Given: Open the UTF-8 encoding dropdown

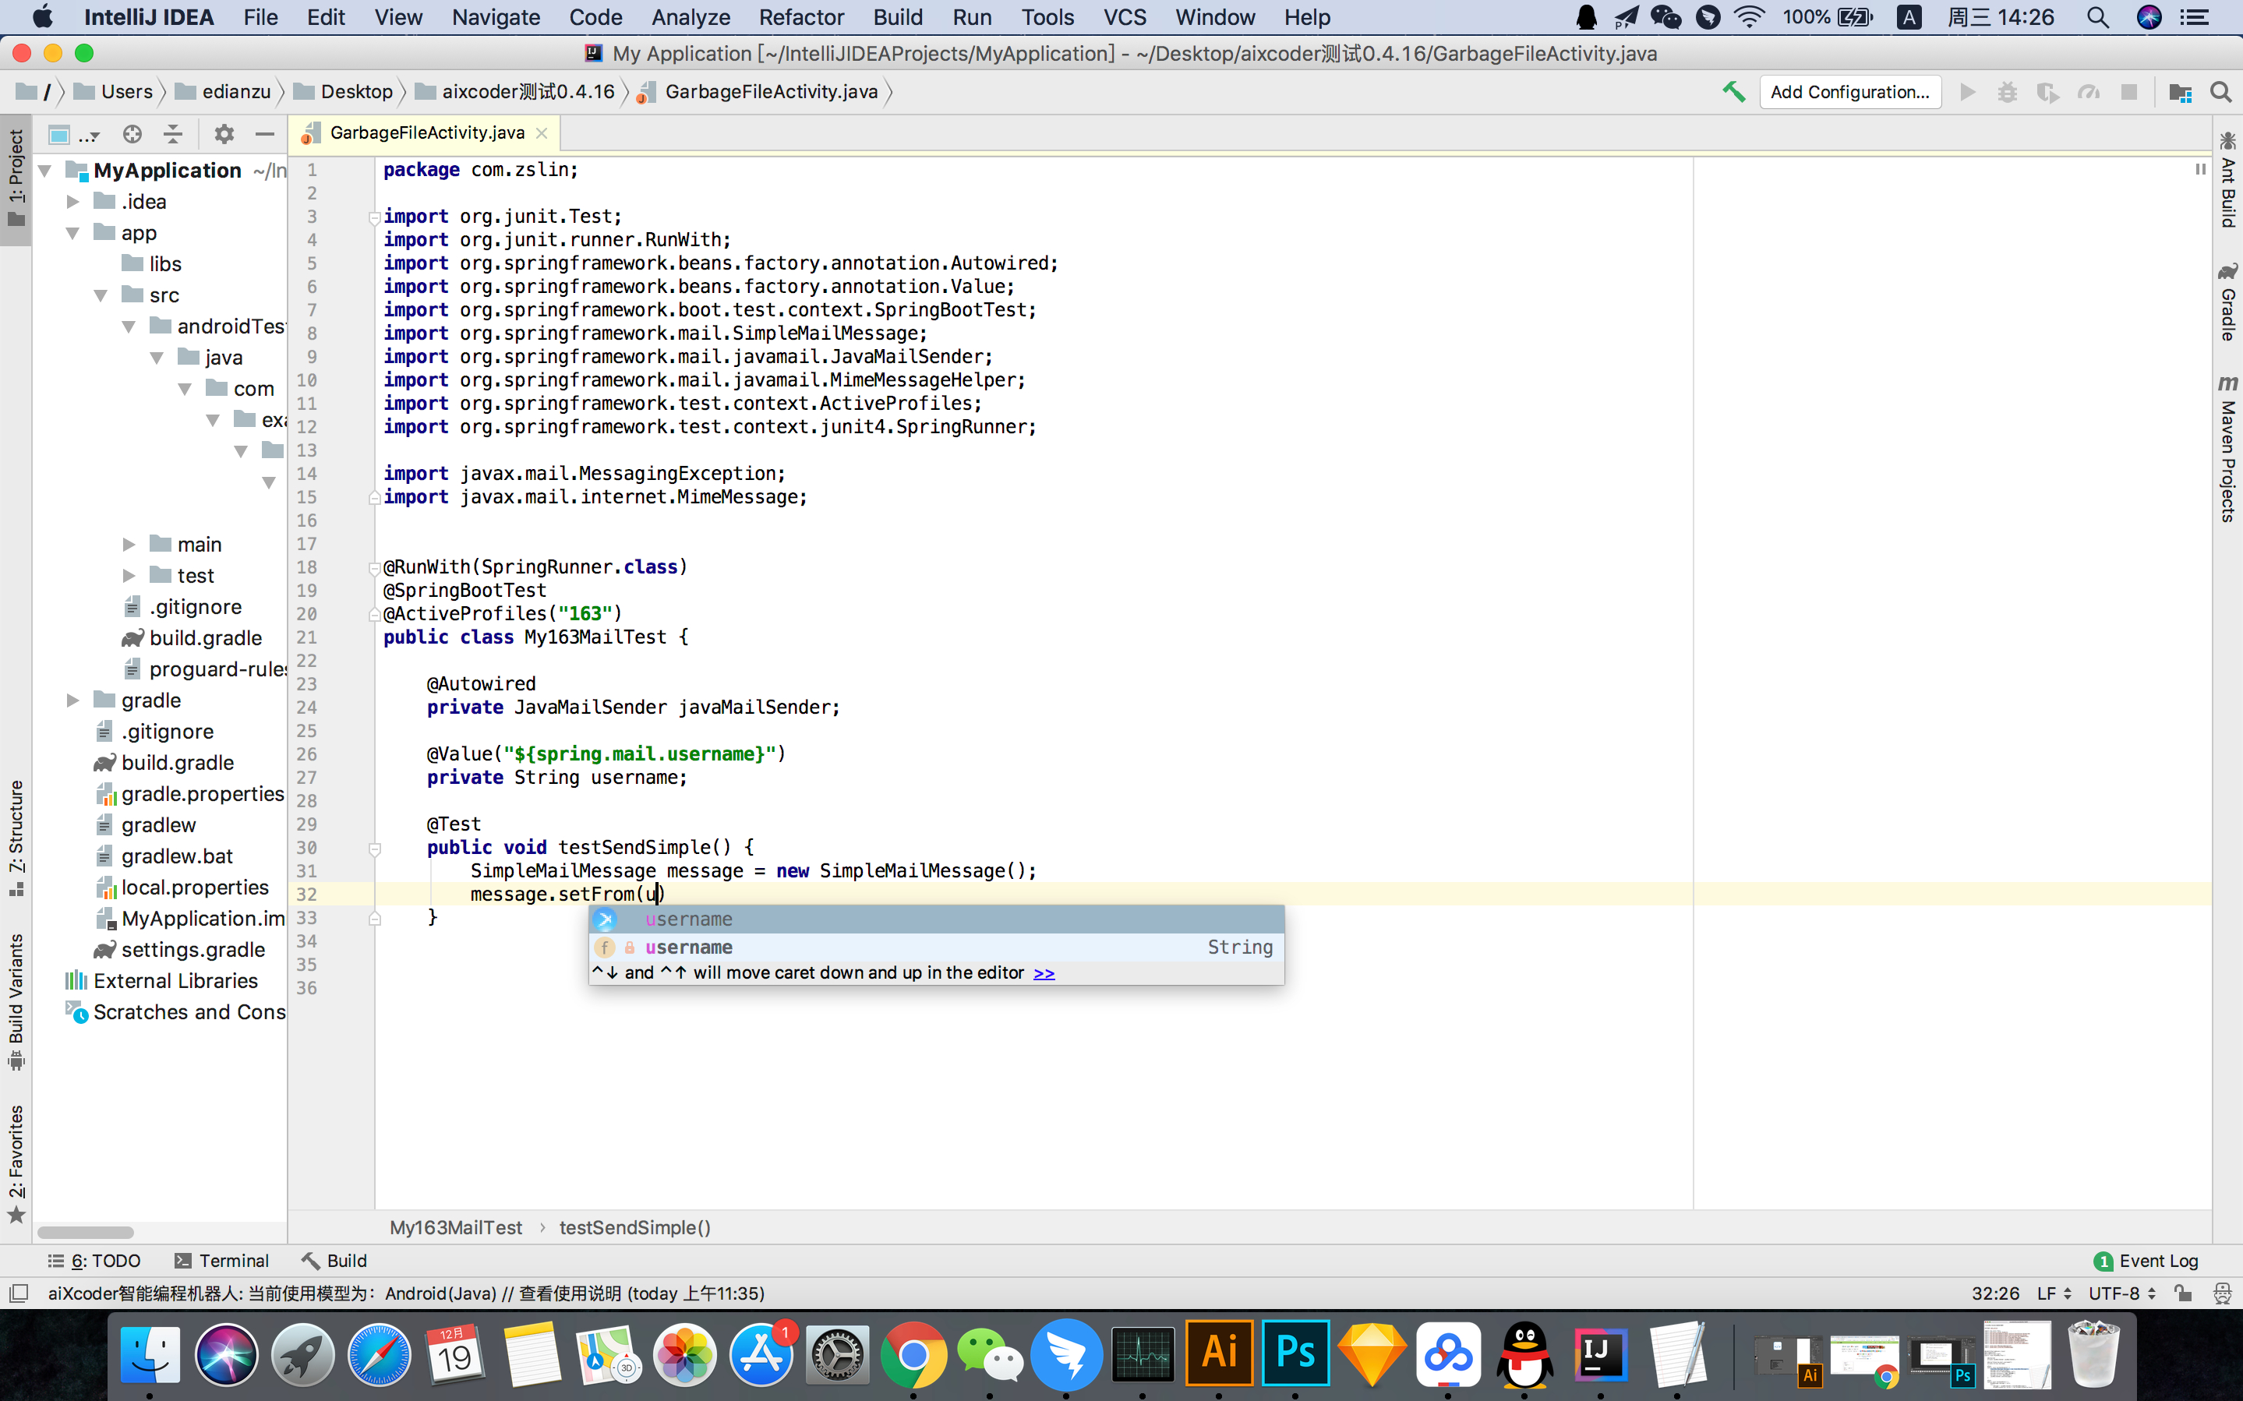Looking at the screenshot, I should (2121, 1293).
